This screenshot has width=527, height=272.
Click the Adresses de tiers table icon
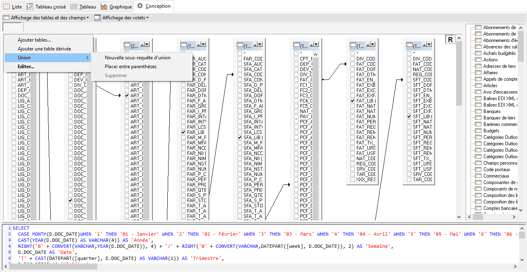point(478,66)
